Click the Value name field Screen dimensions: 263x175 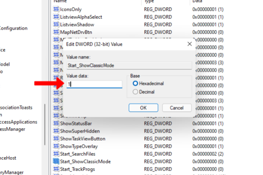(x=129, y=65)
